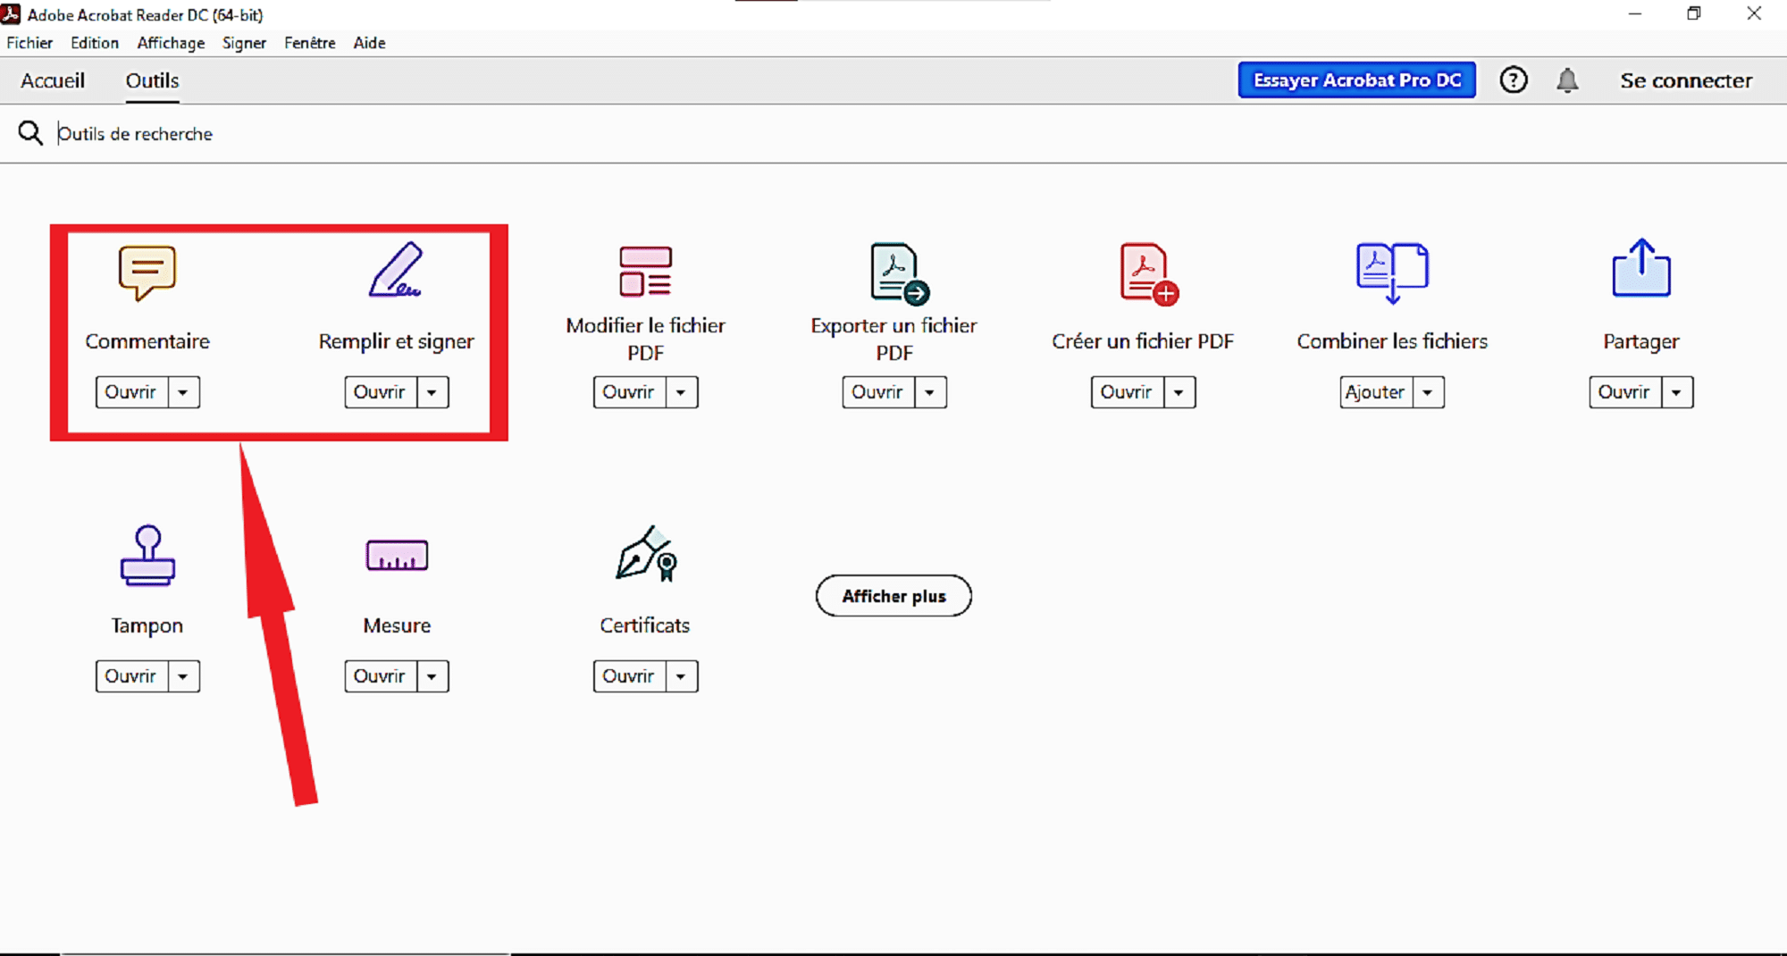Click Ouvrir under Créer un fichier PDF
This screenshot has width=1787, height=956.
(x=1127, y=392)
